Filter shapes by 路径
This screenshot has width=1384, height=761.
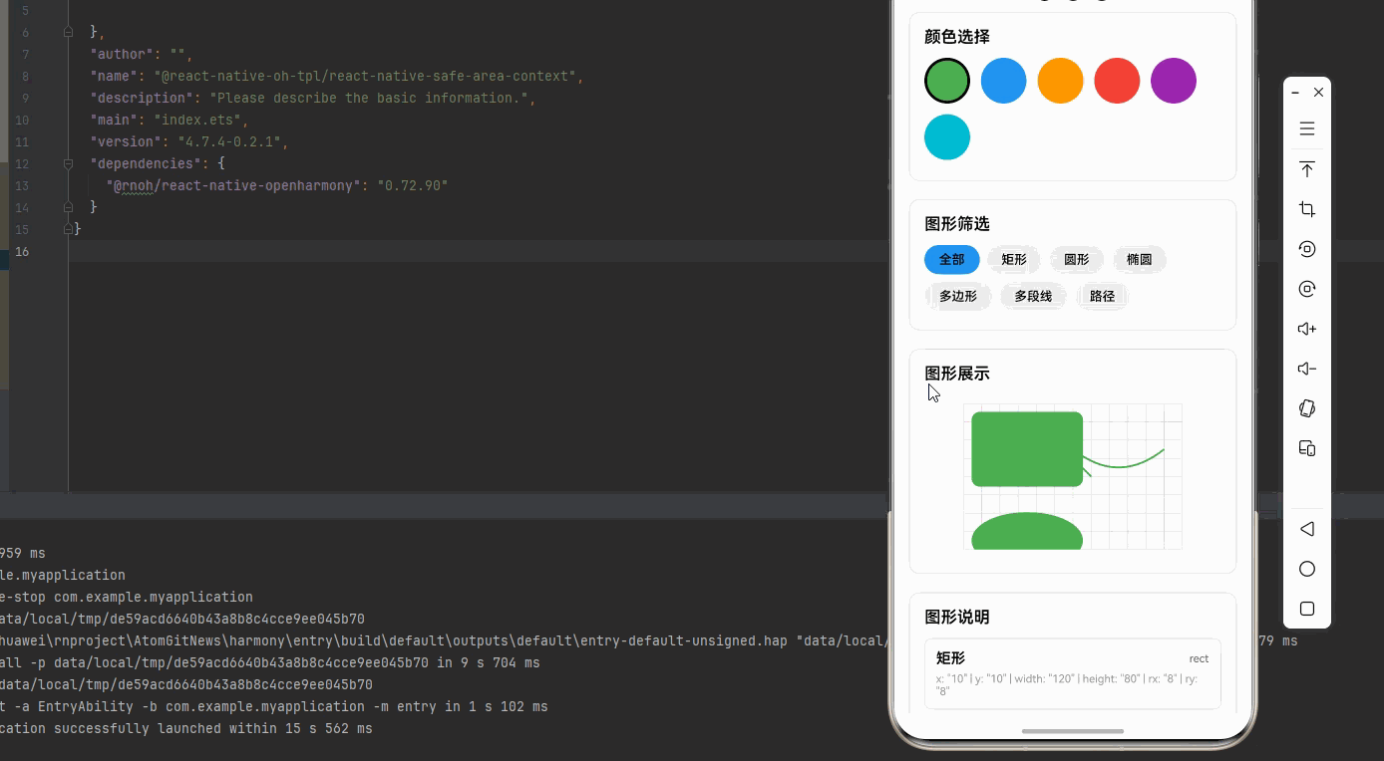click(x=1102, y=296)
